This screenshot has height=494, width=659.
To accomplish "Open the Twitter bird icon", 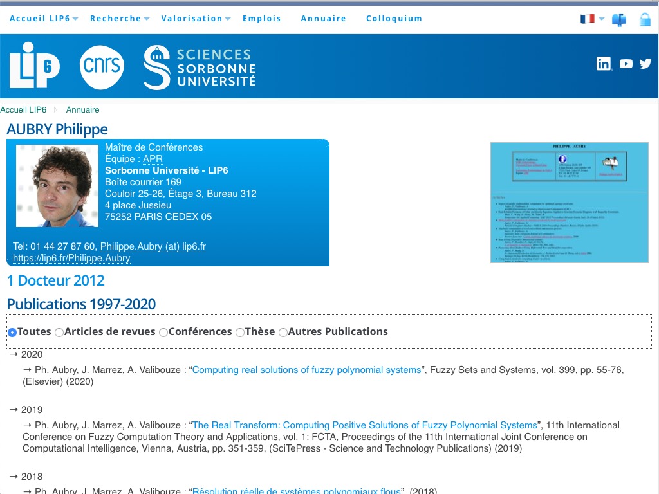I will point(645,64).
